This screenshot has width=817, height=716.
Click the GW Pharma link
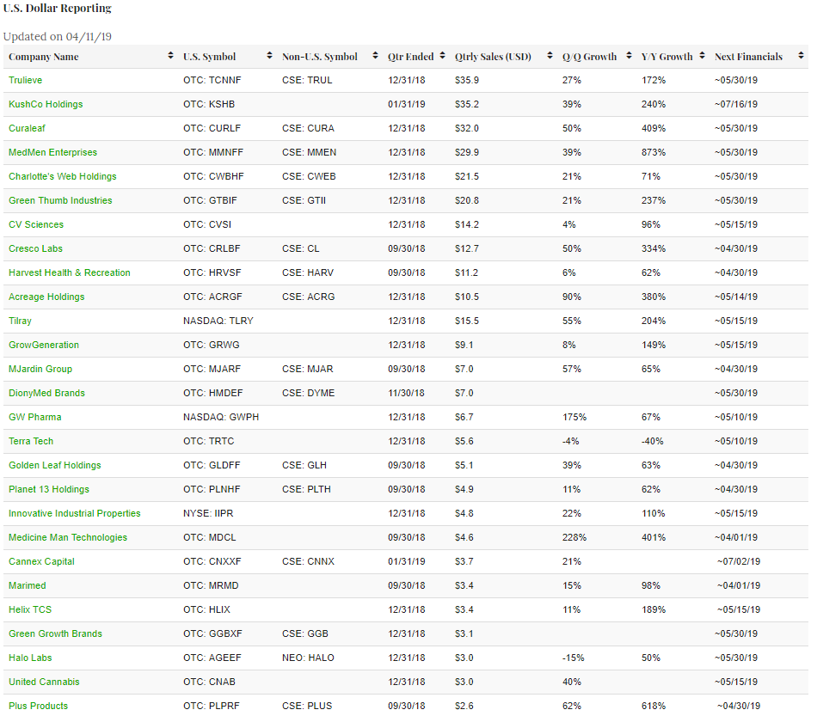click(34, 417)
